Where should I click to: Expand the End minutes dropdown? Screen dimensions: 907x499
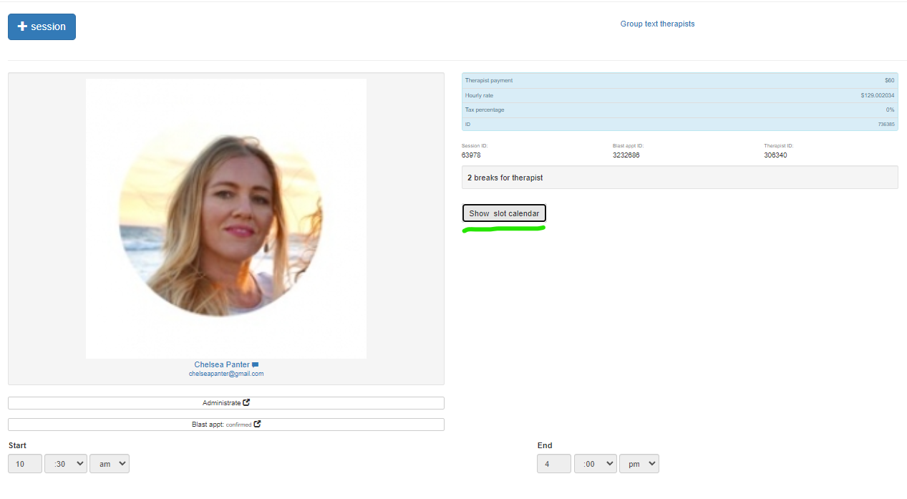click(595, 464)
